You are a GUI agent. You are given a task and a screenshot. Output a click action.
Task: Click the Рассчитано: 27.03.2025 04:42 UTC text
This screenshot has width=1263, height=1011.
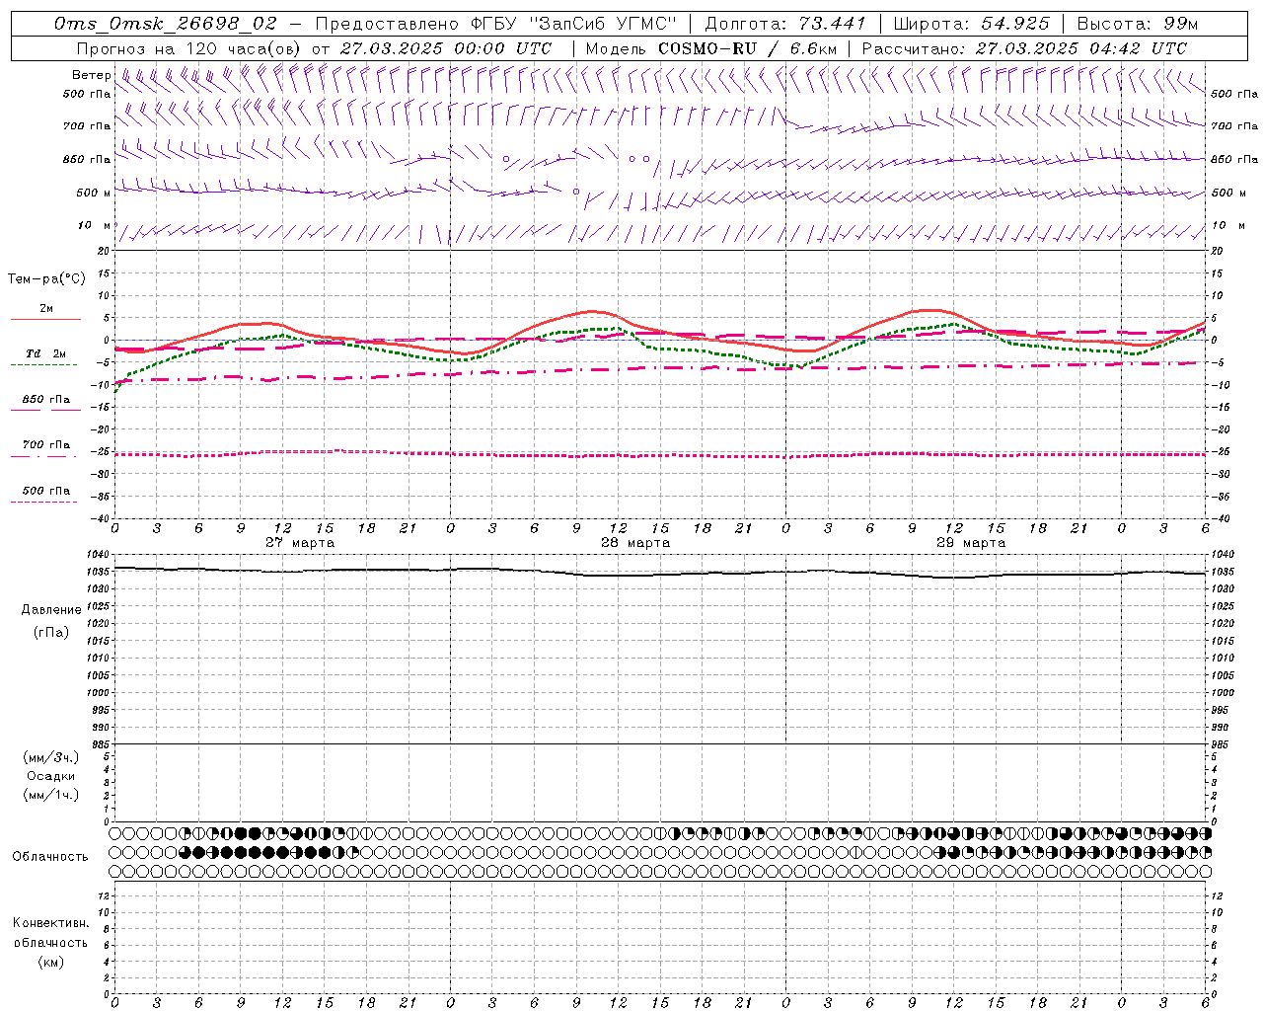click(1024, 48)
